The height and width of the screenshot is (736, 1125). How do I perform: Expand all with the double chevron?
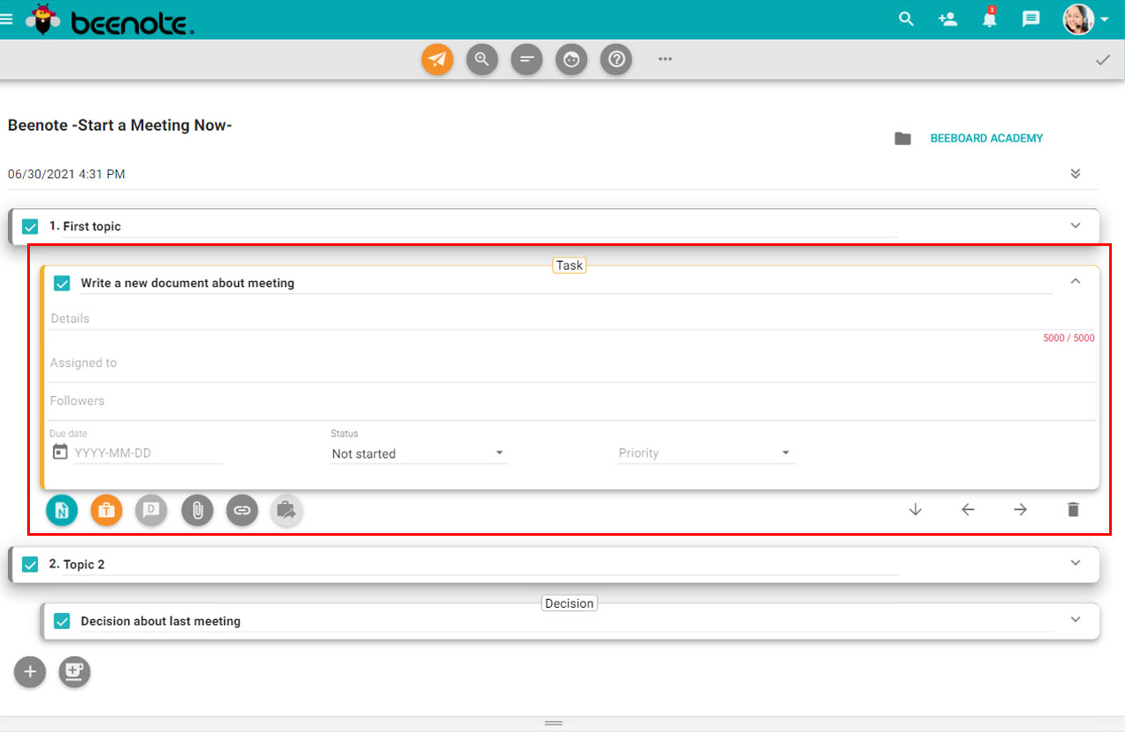tap(1075, 173)
